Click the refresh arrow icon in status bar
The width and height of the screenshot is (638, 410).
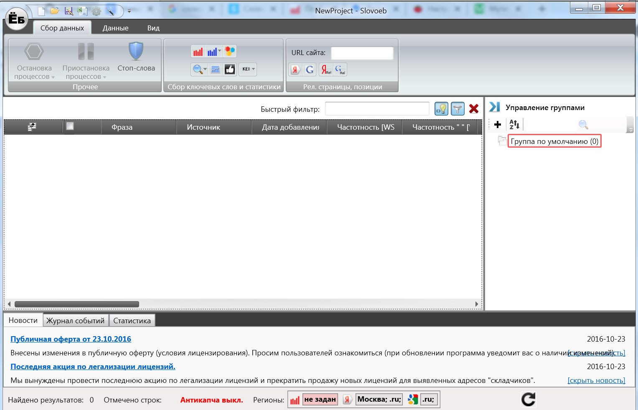click(x=528, y=399)
